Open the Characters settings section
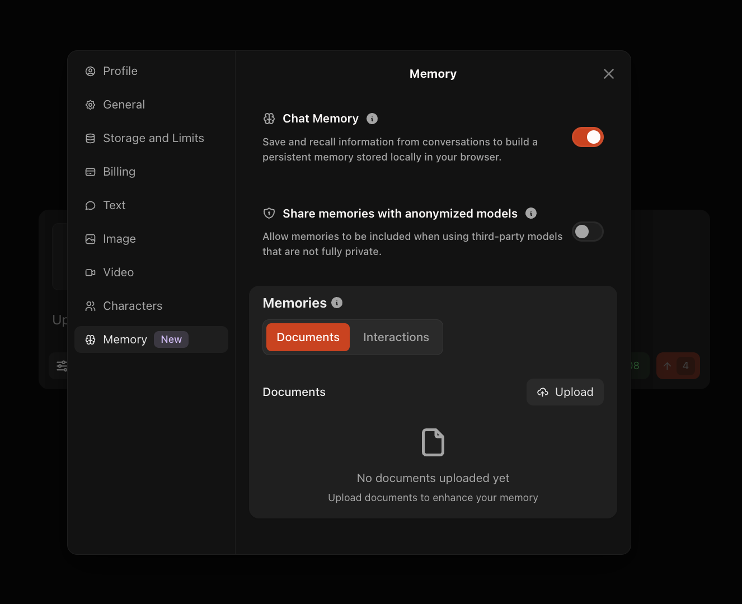 pyautogui.click(x=132, y=306)
